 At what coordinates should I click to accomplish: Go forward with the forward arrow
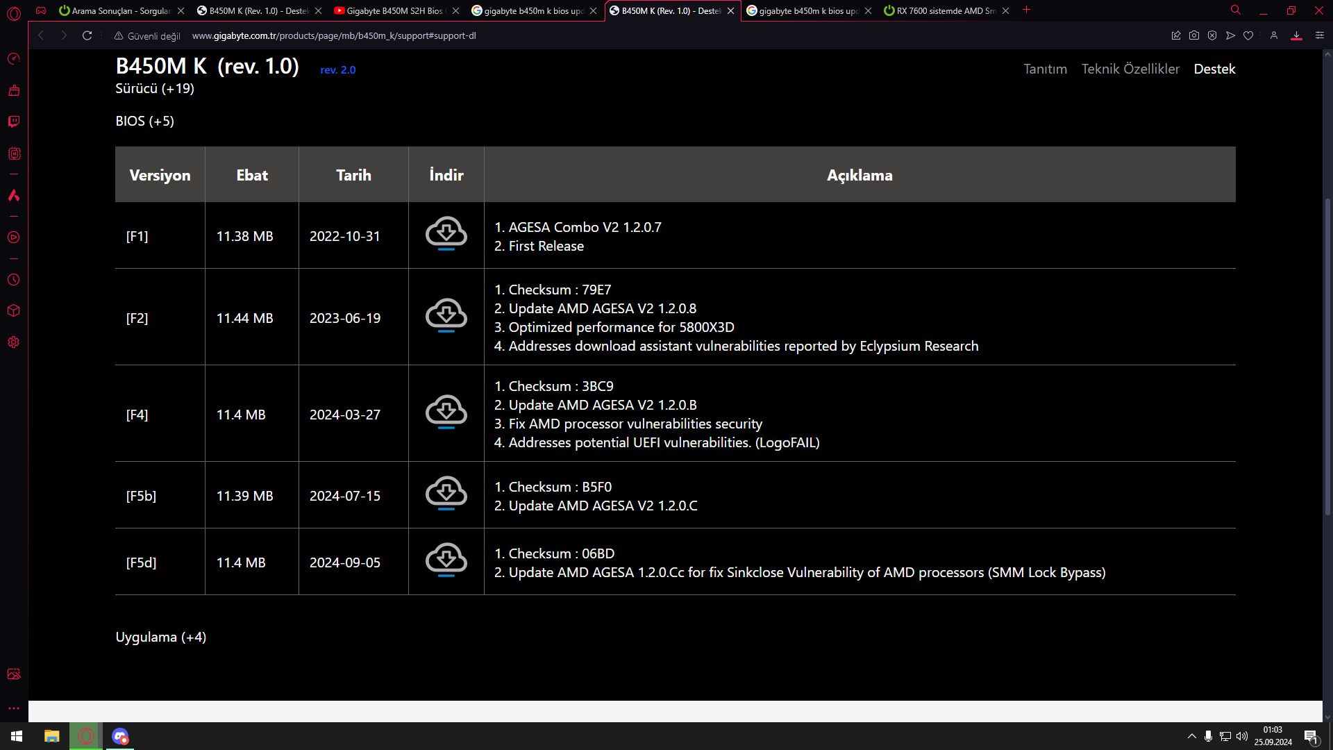click(x=64, y=35)
